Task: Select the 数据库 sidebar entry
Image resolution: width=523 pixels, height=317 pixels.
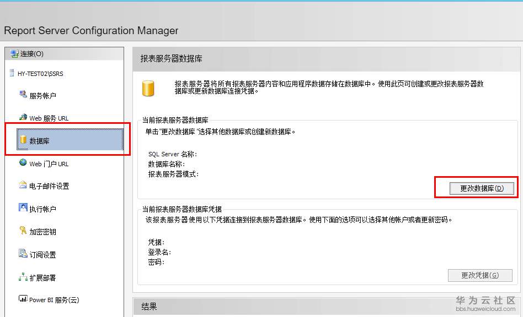Action: point(70,140)
